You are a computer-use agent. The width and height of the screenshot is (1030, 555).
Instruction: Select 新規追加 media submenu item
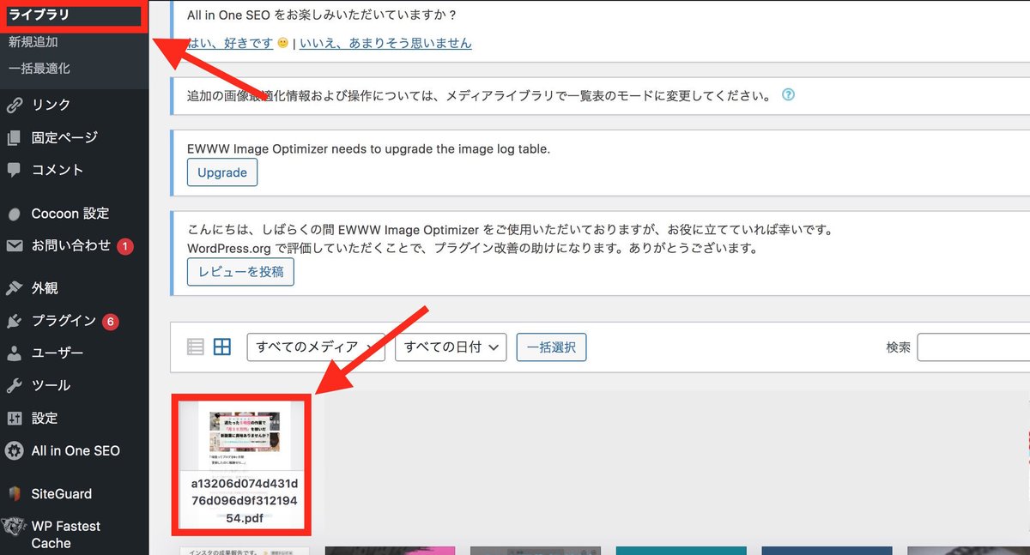point(33,41)
